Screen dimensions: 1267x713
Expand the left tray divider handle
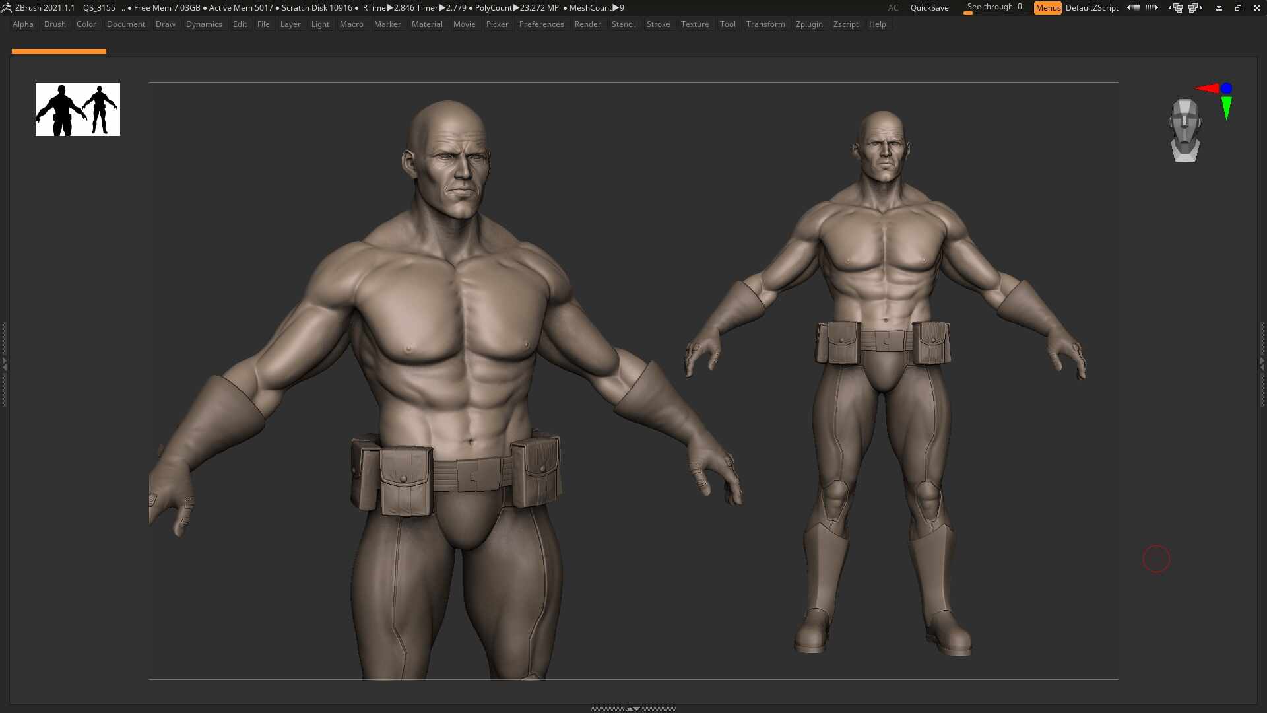pos(4,363)
